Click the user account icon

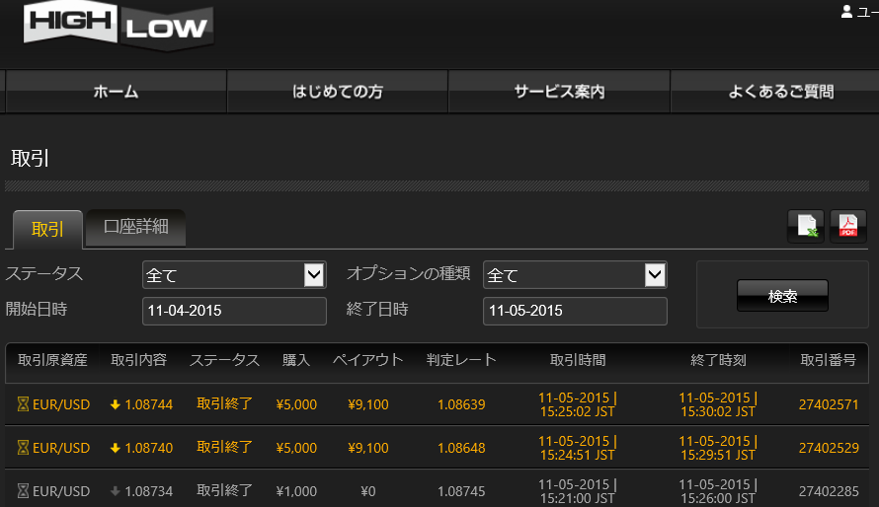click(x=846, y=12)
